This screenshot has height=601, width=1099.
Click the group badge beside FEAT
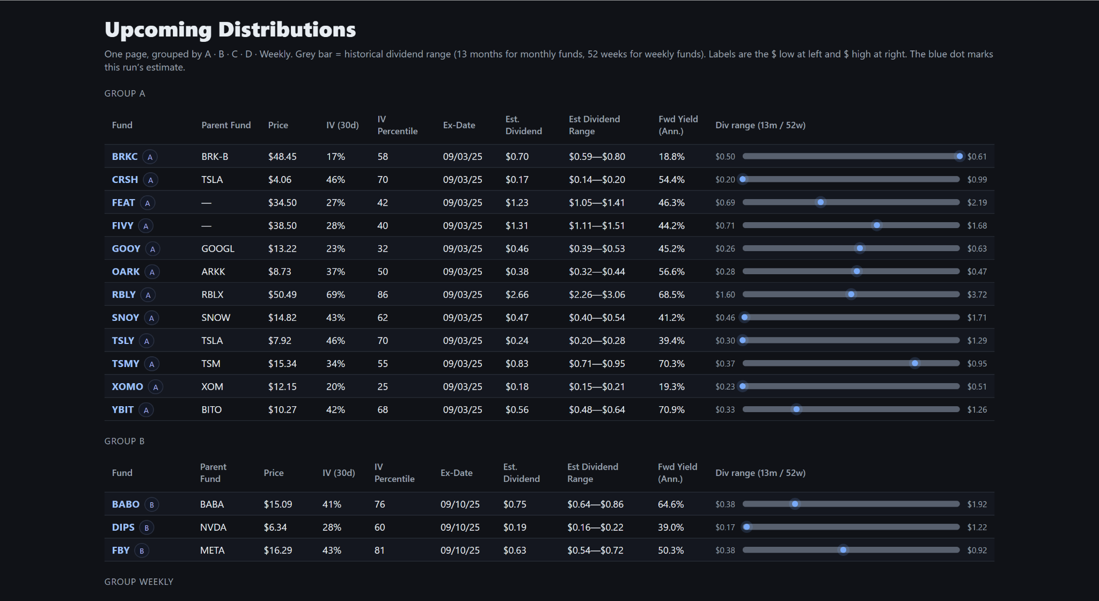tap(148, 203)
